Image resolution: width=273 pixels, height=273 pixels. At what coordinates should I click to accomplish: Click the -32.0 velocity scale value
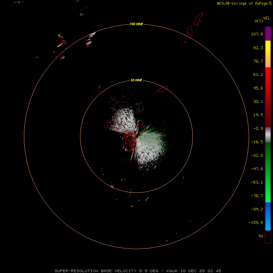(x=257, y=156)
